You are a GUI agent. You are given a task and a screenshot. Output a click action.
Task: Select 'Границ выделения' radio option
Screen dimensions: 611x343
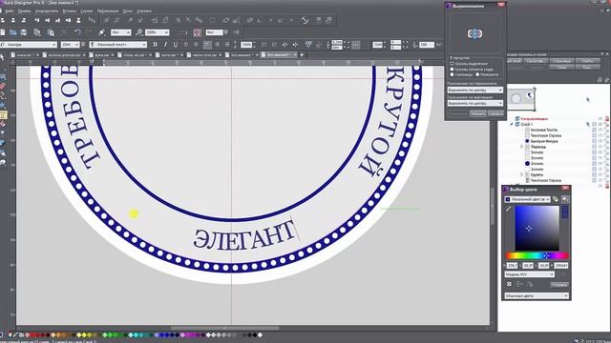tap(452, 64)
